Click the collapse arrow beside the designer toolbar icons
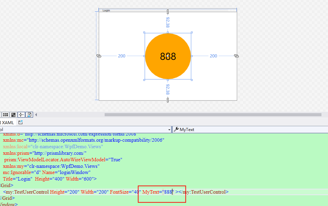 pyautogui.click(x=36, y=115)
